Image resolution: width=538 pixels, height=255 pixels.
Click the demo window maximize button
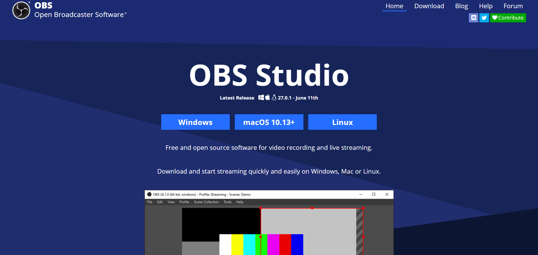pos(374,194)
